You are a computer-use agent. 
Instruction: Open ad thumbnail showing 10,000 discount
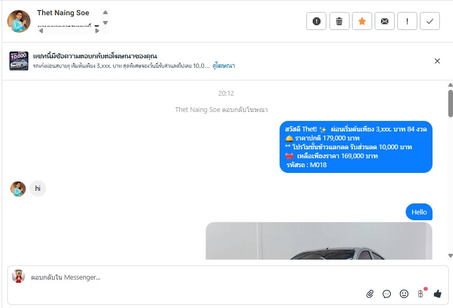coord(19,60)
